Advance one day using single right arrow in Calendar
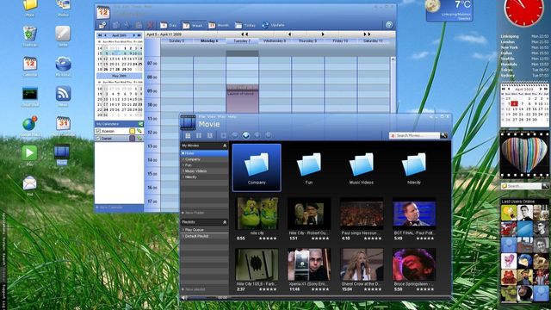Image resolution: width=551 pixels, height=310 pixels. tap(323, 34)
